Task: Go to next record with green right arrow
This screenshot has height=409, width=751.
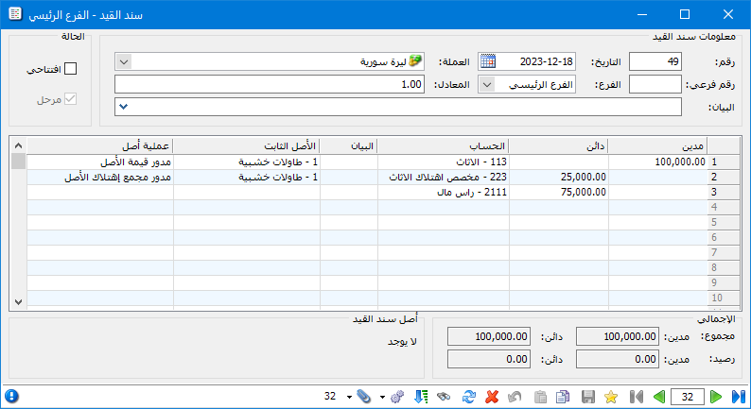Action: (x=716, y=397)
